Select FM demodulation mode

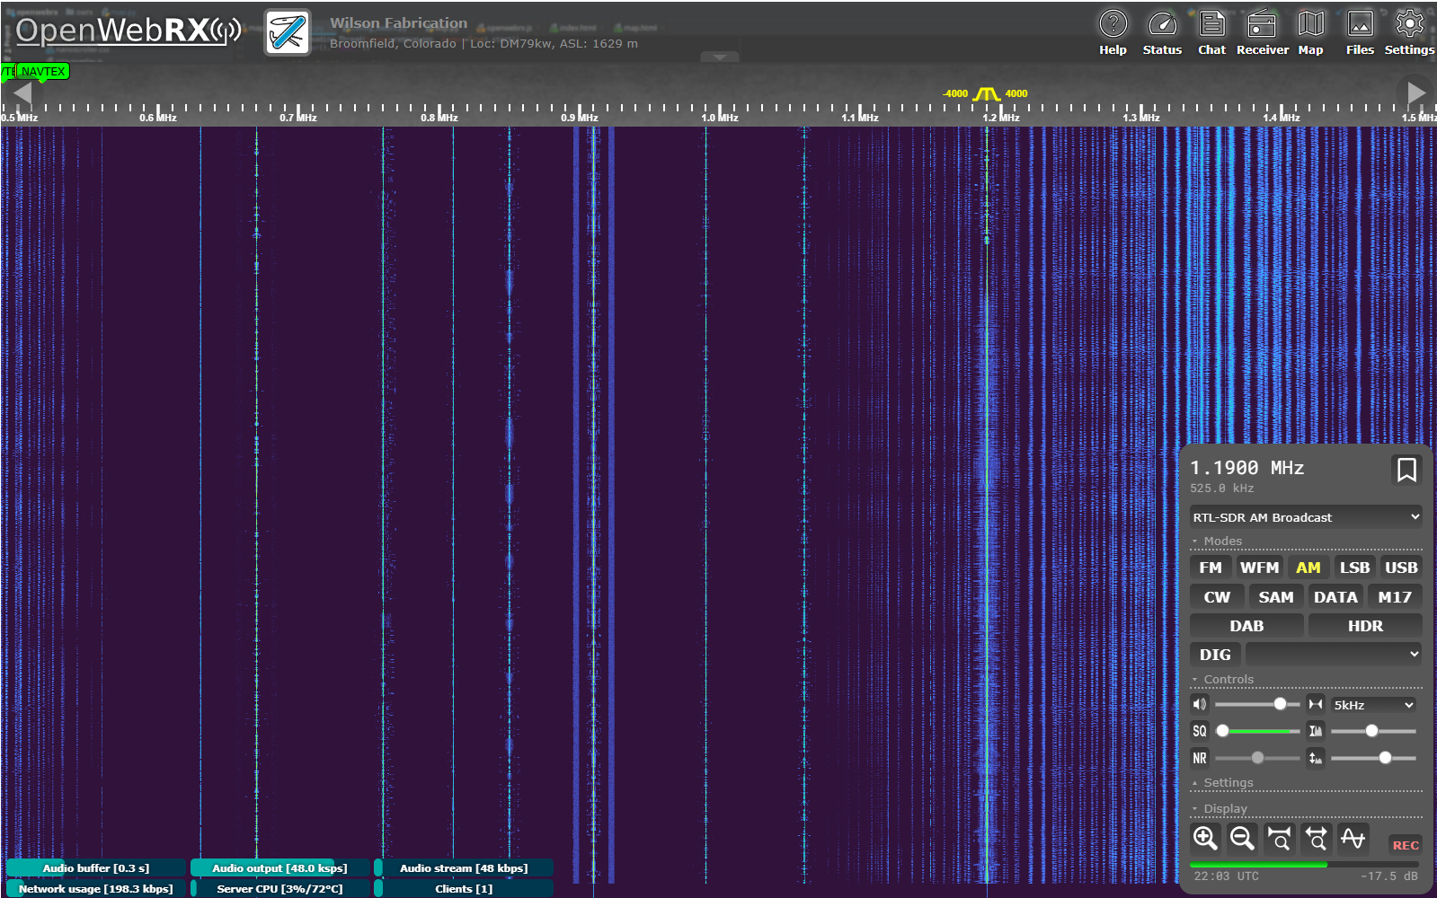(1211, 568)
